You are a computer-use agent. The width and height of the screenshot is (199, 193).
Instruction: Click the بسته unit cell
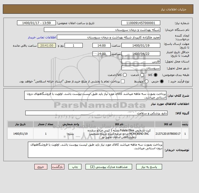pyautogui.click(x=71, y=134)
